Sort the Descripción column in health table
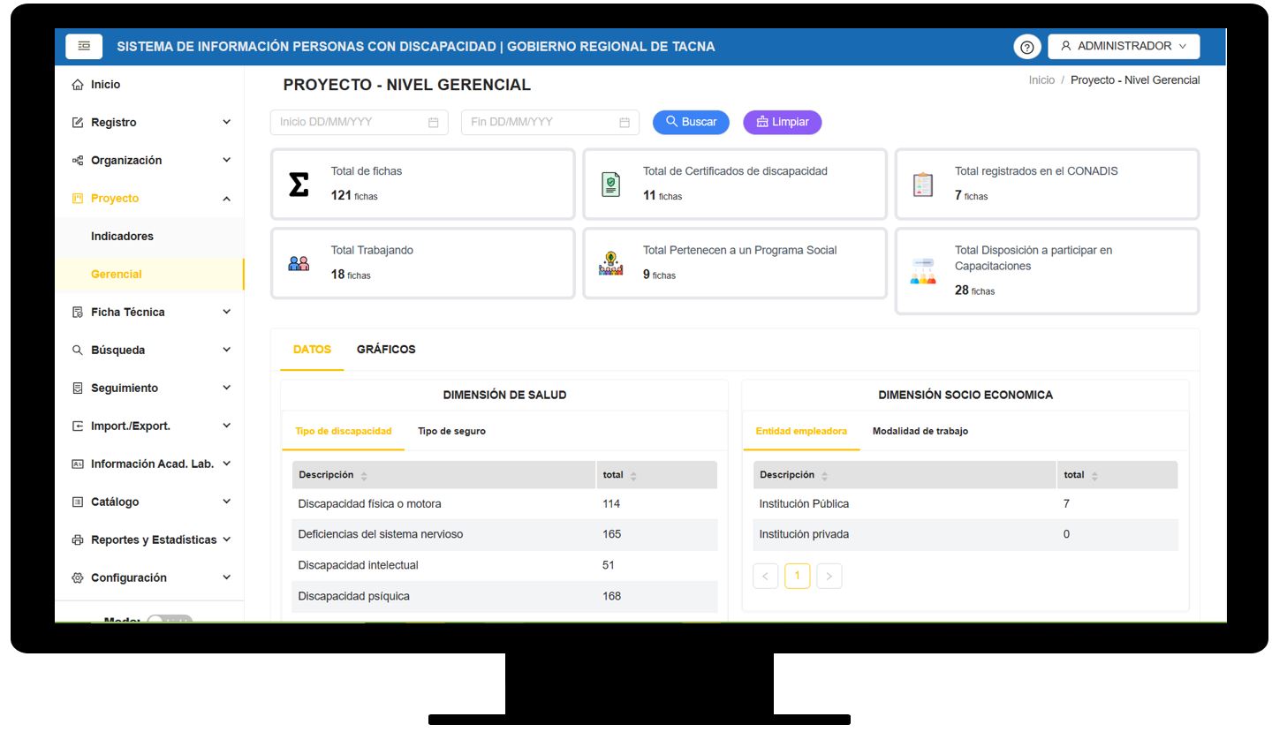The width and height of the screenshot is (1287, 732). pos(364,476)
